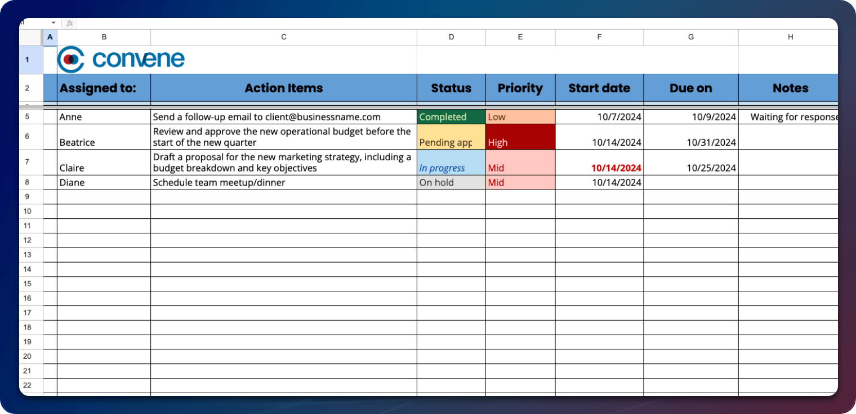Select row 7 header
856x414 pixels.
pos(27,162)
